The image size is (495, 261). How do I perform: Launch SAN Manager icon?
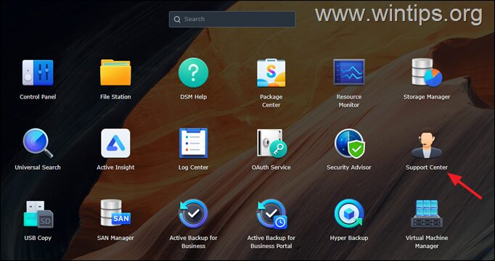point(115,213)
